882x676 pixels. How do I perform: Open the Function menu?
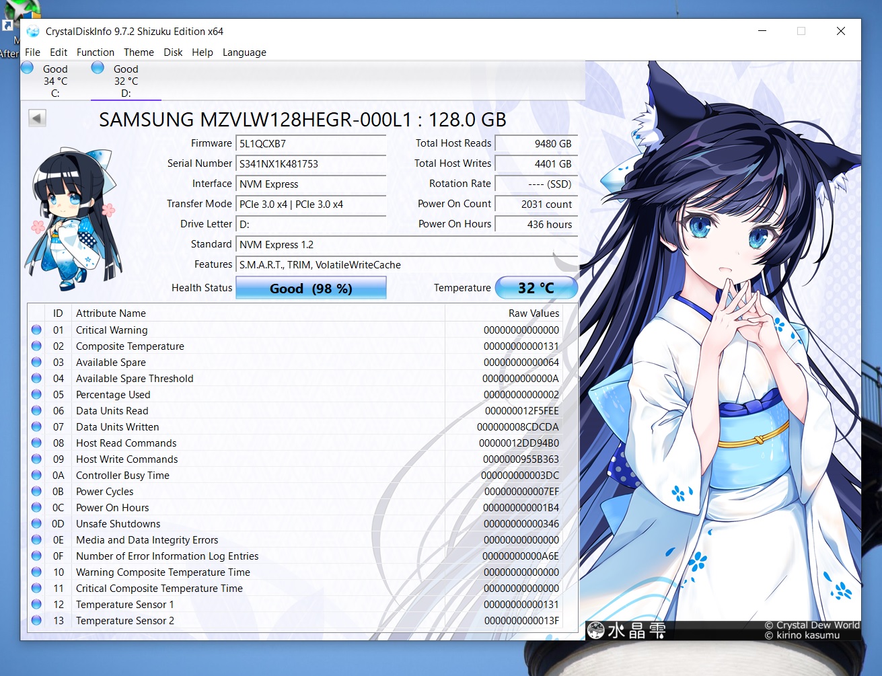(95, 52)
